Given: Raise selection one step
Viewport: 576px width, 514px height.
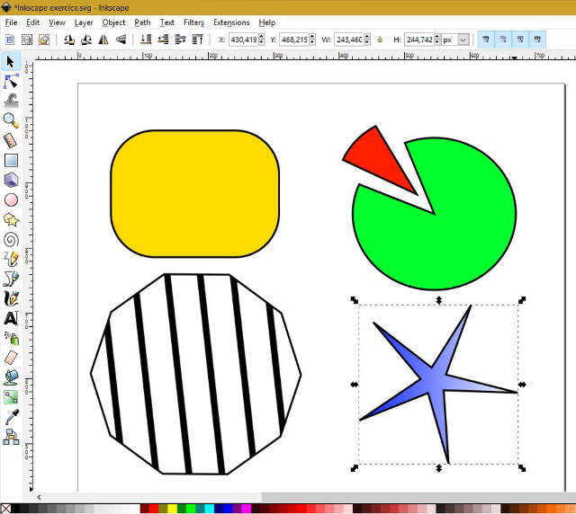Looking at the screenshot, I should 180,40.
